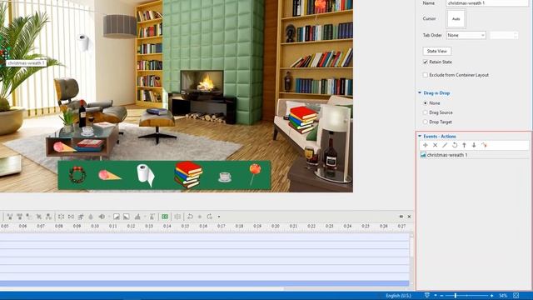Click the orange advanced actions icon
The height and width of the screenshot is (300, 533).
point(484,145)
